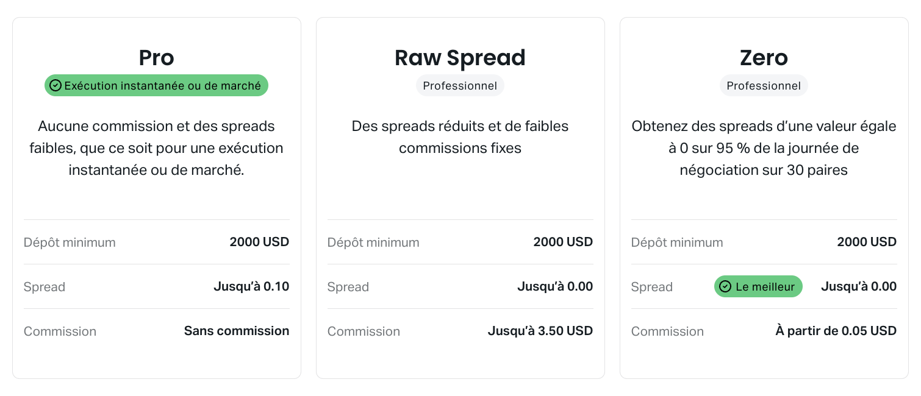Click the À partir de 0.05 USD commission
Viewport: 921px width, 396px height.
point(836,331)
